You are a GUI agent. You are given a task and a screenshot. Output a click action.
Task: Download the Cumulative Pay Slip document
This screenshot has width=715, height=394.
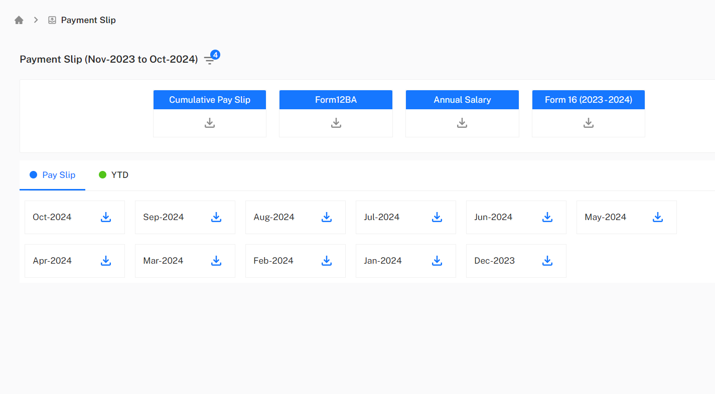[209, 122]
